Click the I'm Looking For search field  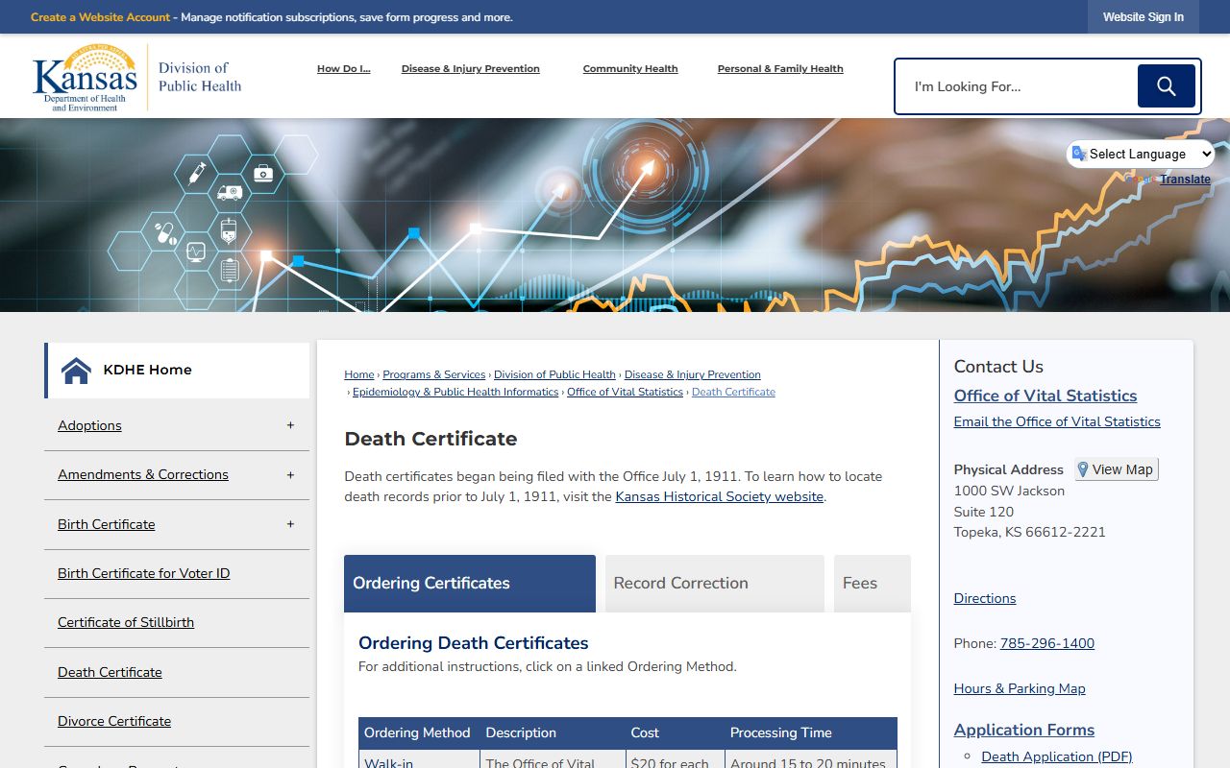[1017, 86]
